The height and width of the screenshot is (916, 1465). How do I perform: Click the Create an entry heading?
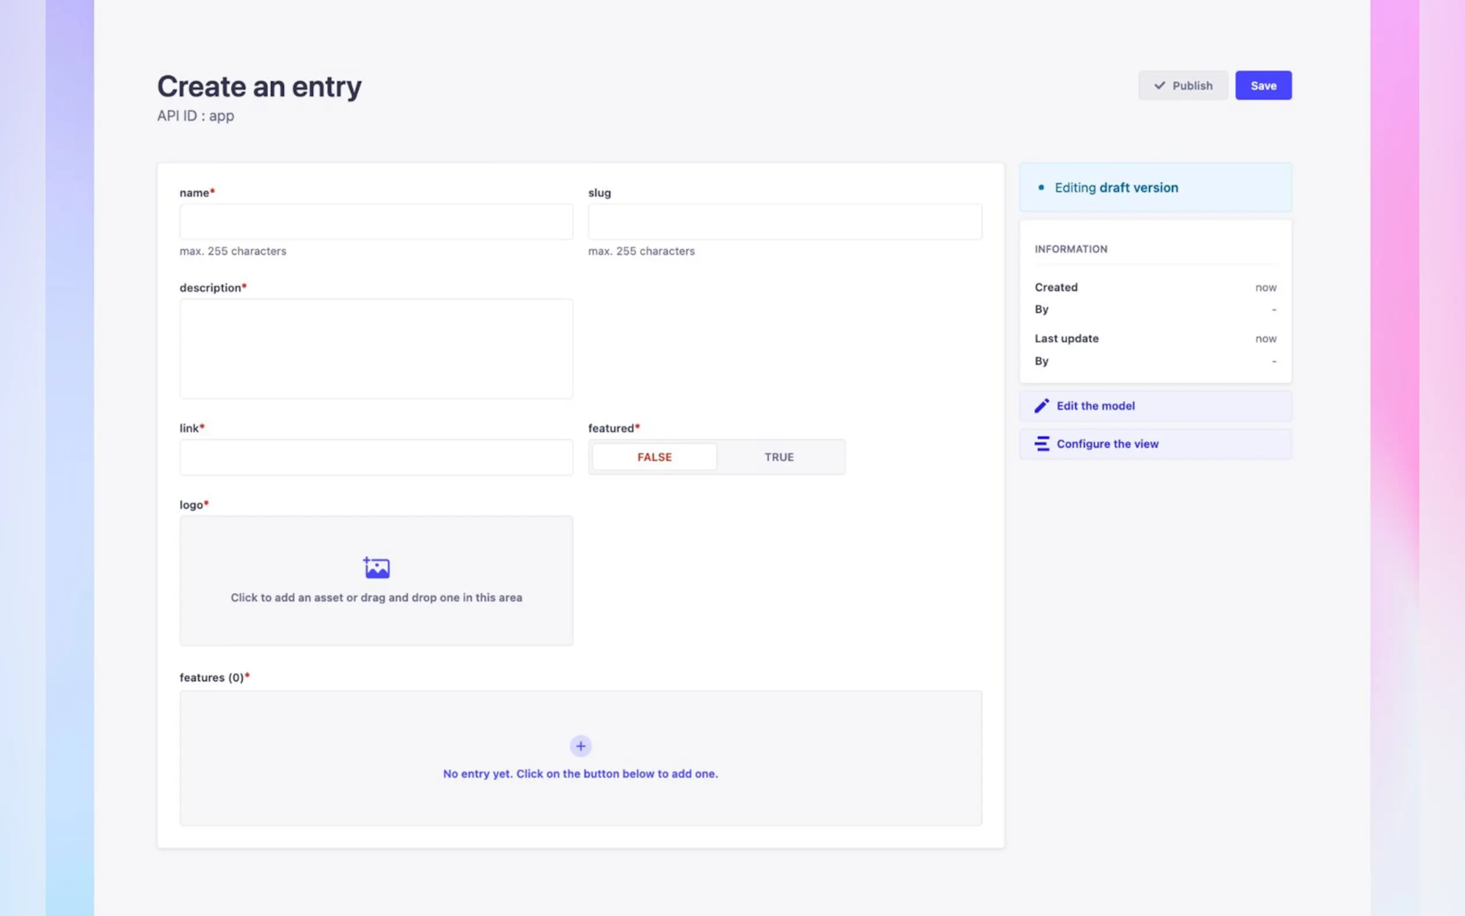(259, 87)
